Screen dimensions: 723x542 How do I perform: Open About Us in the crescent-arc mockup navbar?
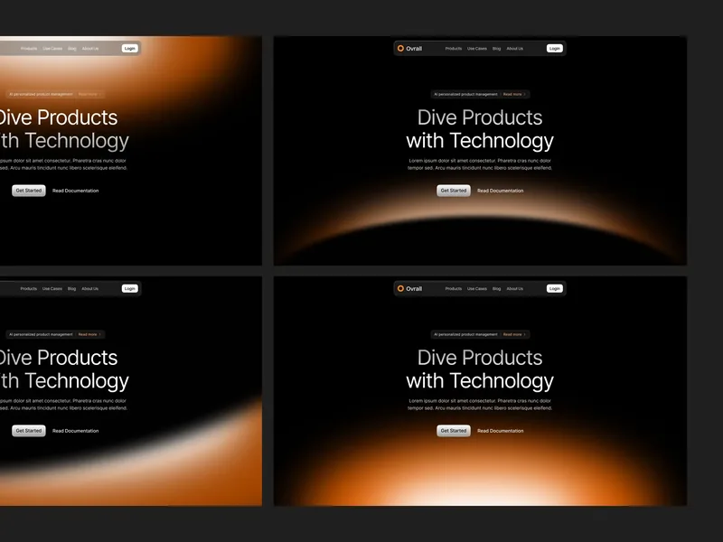514,49
